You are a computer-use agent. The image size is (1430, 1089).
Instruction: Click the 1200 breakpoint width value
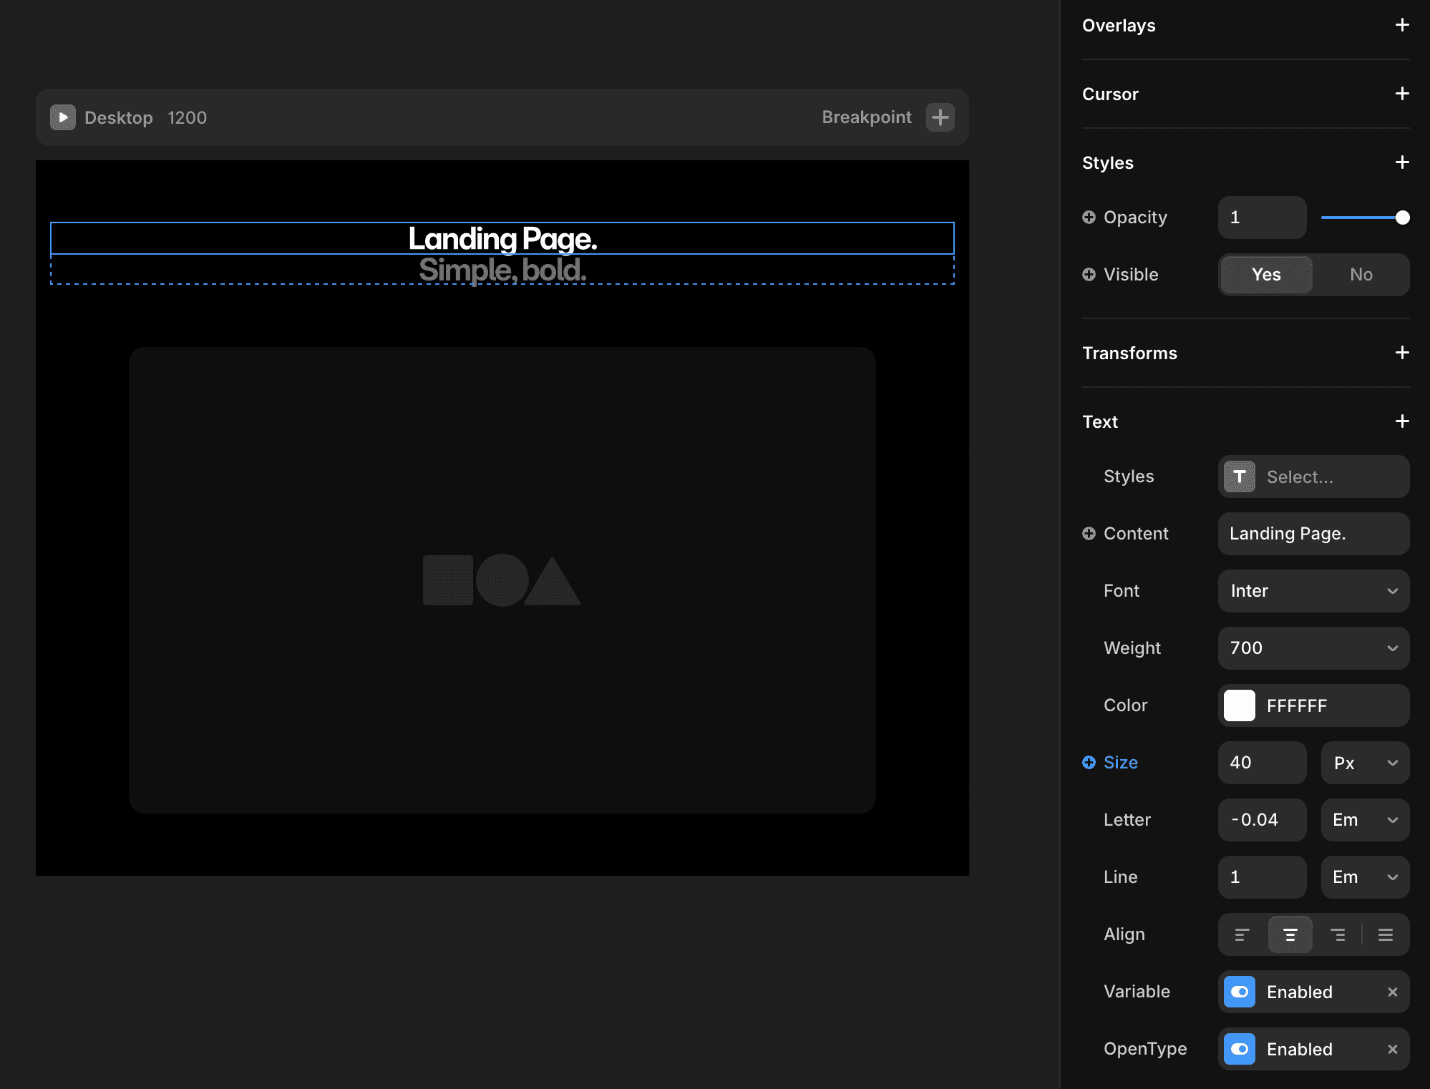[188, 117]
